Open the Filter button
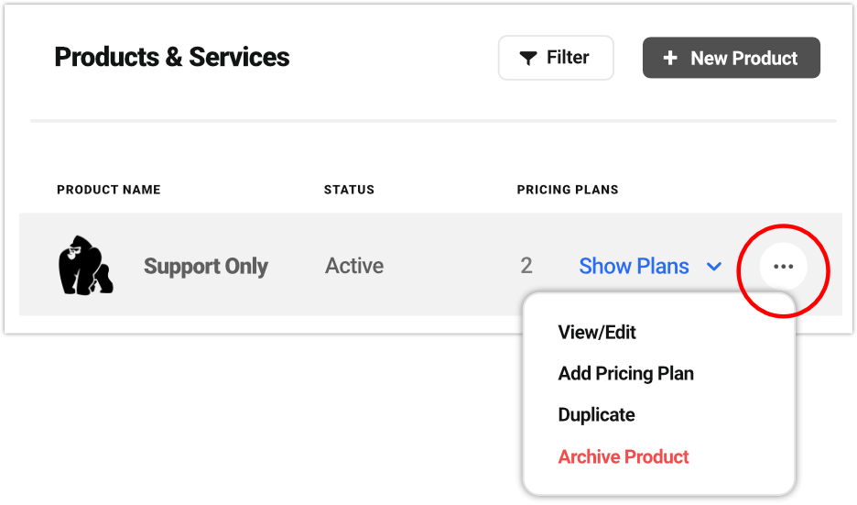The image size is (857, 505). click(x=556, y=58)
